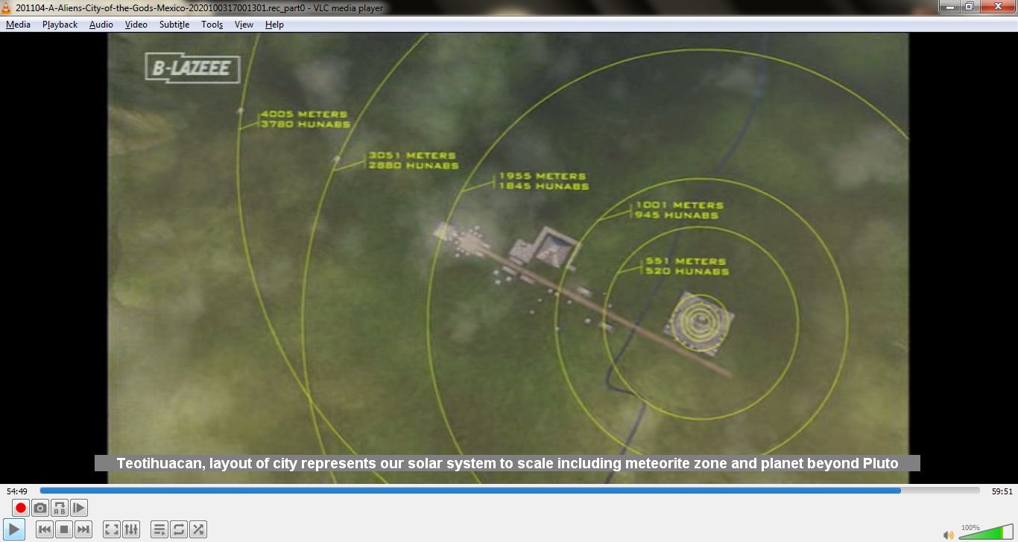
Task: Open the Playback menu
Action: pos(60,25)
